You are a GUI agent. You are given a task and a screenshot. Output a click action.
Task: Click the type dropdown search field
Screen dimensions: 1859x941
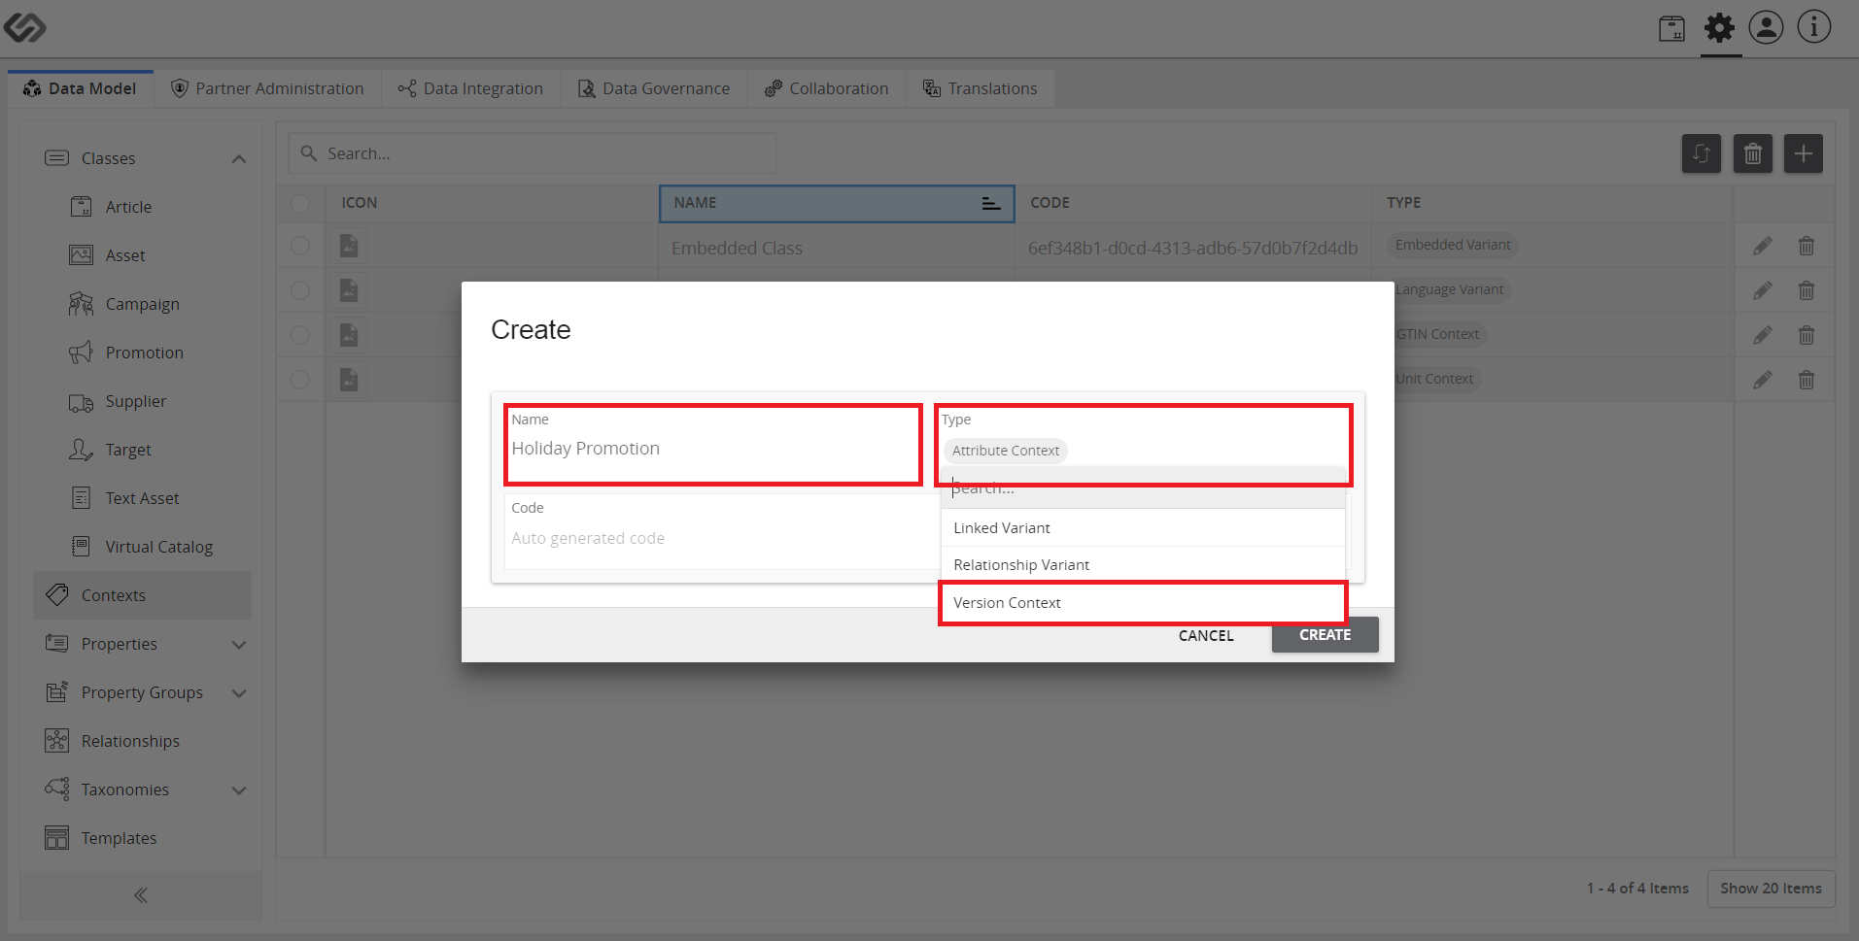click(x=1143, y=489)
